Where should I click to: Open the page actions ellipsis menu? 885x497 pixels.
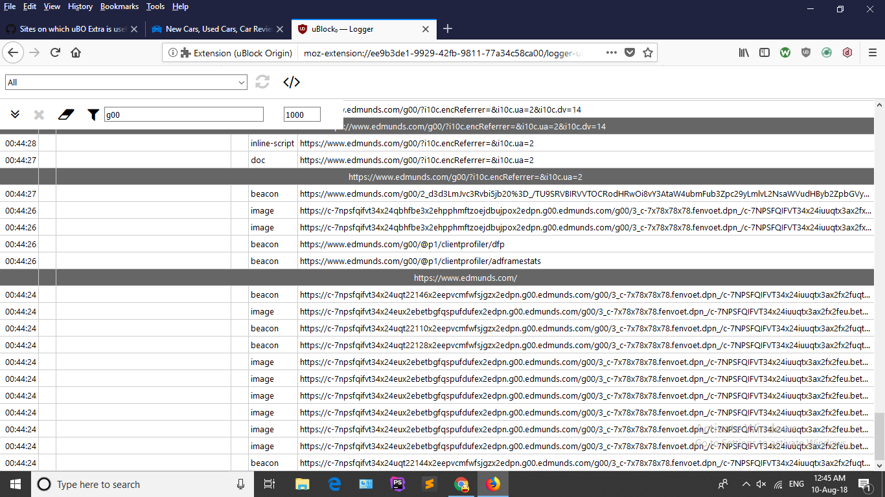[x=611, y=52]
